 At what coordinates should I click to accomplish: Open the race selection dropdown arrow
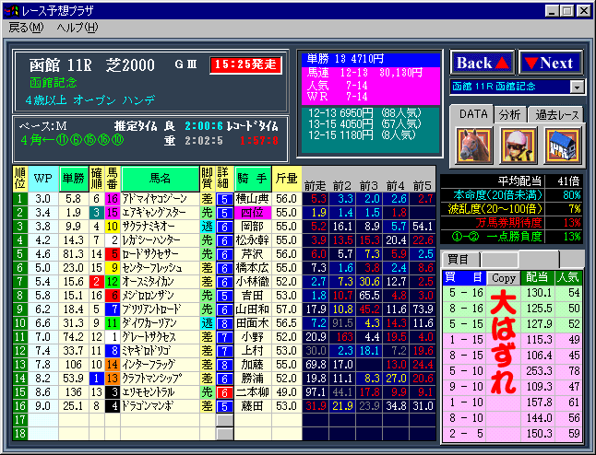coord(578,87)
